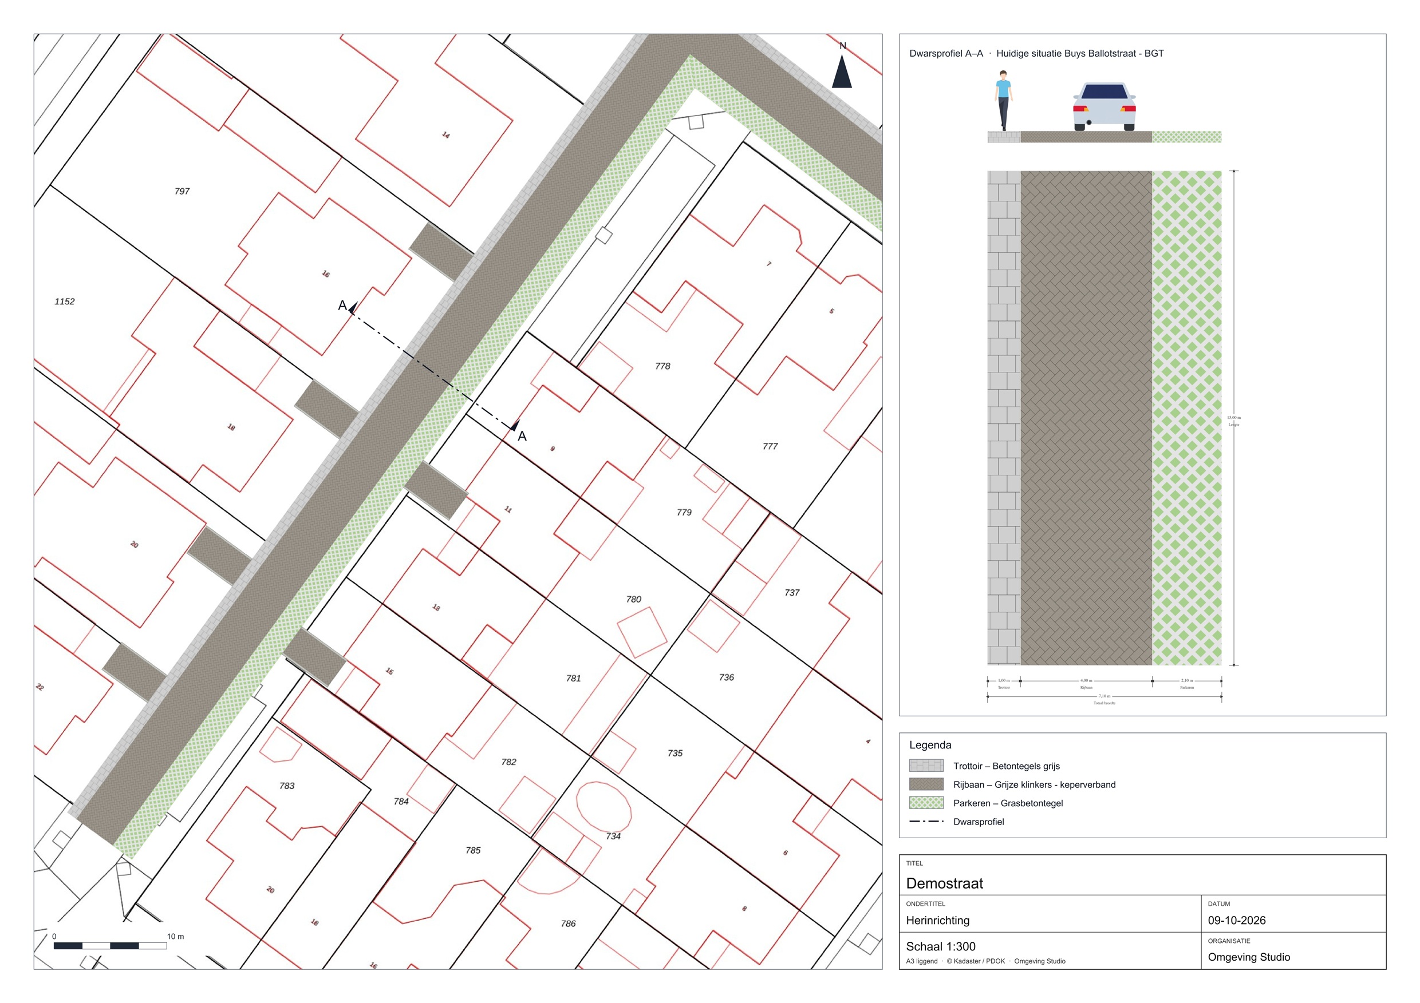
Task: Click parcel number 785
Action: [473, 850]
